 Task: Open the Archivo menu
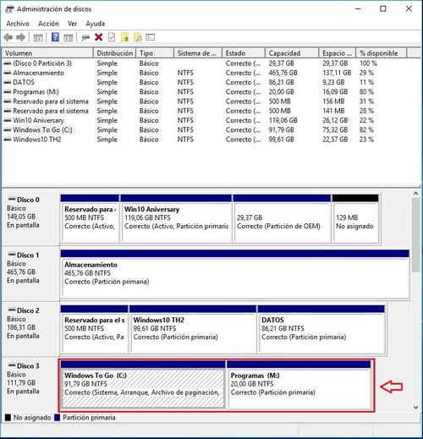(x=18, y=24)
